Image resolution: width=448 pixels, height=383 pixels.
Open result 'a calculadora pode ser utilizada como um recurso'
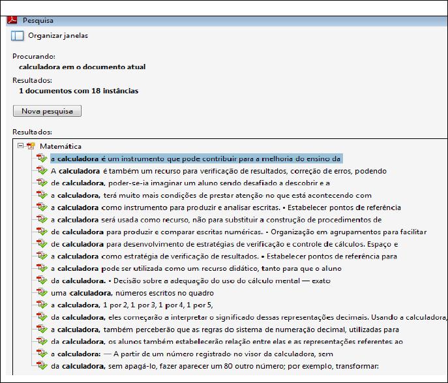(x=196, y=269)
